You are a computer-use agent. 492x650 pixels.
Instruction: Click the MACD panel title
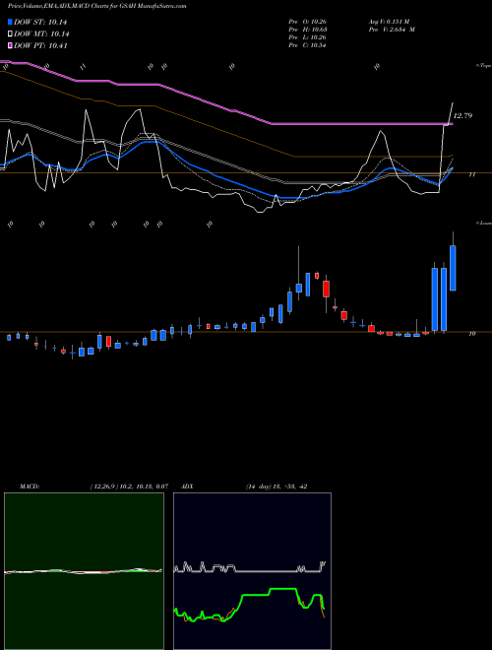click(30, 487)
